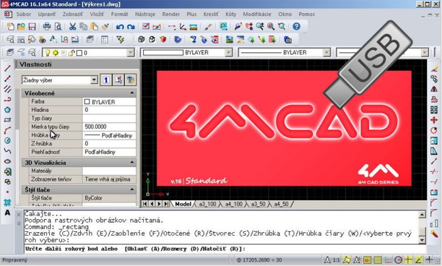Click the Undo arrow icon

[x=120, y=26]
